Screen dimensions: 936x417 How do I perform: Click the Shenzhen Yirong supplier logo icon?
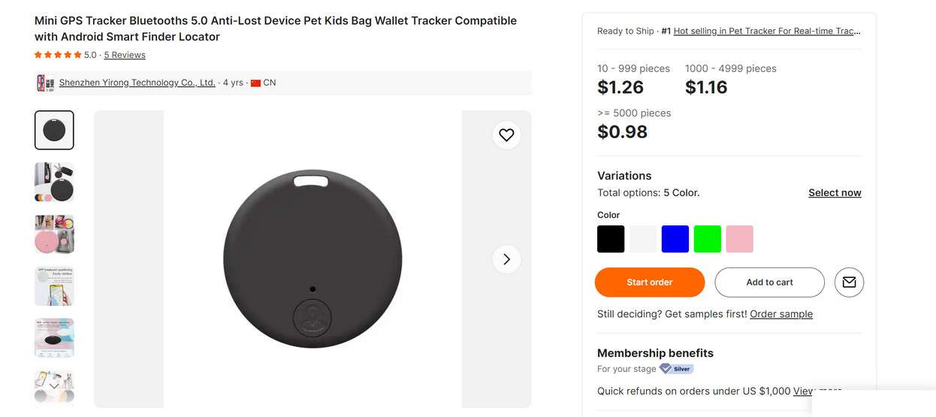point(45,83)
